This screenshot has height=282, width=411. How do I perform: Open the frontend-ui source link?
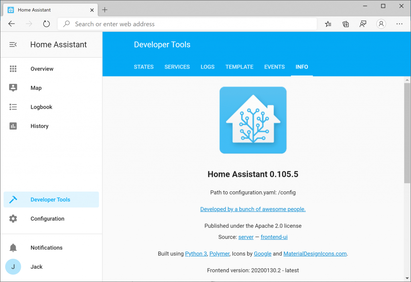(x=274, y=237)
